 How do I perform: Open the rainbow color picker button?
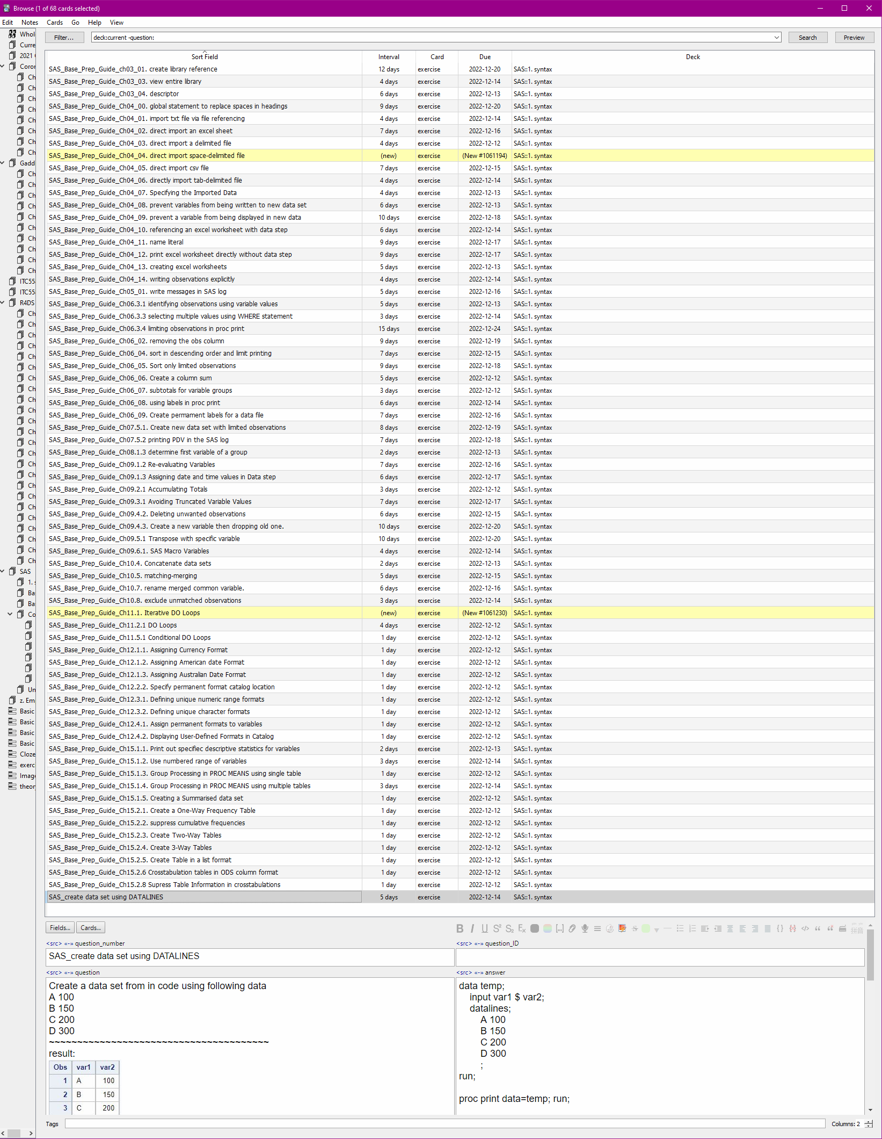click(x=548, y=928)
